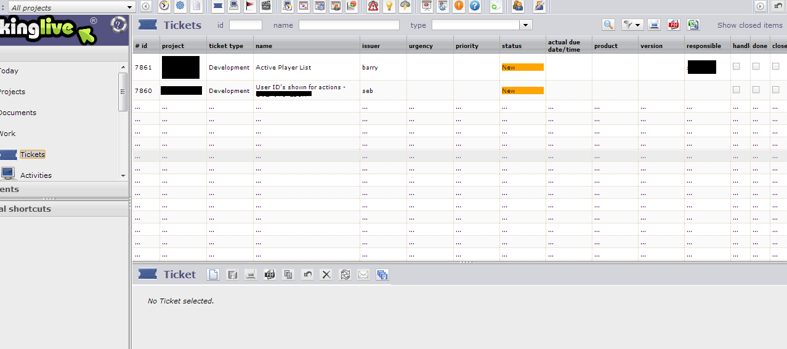Screen dimensions: 787x349
Task: Click the magnifier search icon
Action: pyautogui.click(x=608, y=25)
